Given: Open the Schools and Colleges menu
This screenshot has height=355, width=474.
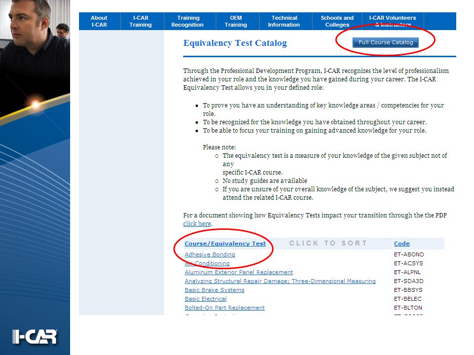Looking at the screenshot, I should [337, 21].
